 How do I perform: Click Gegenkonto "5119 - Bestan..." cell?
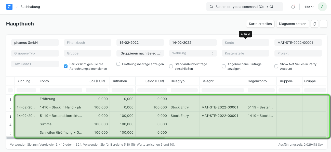point(261,107)
